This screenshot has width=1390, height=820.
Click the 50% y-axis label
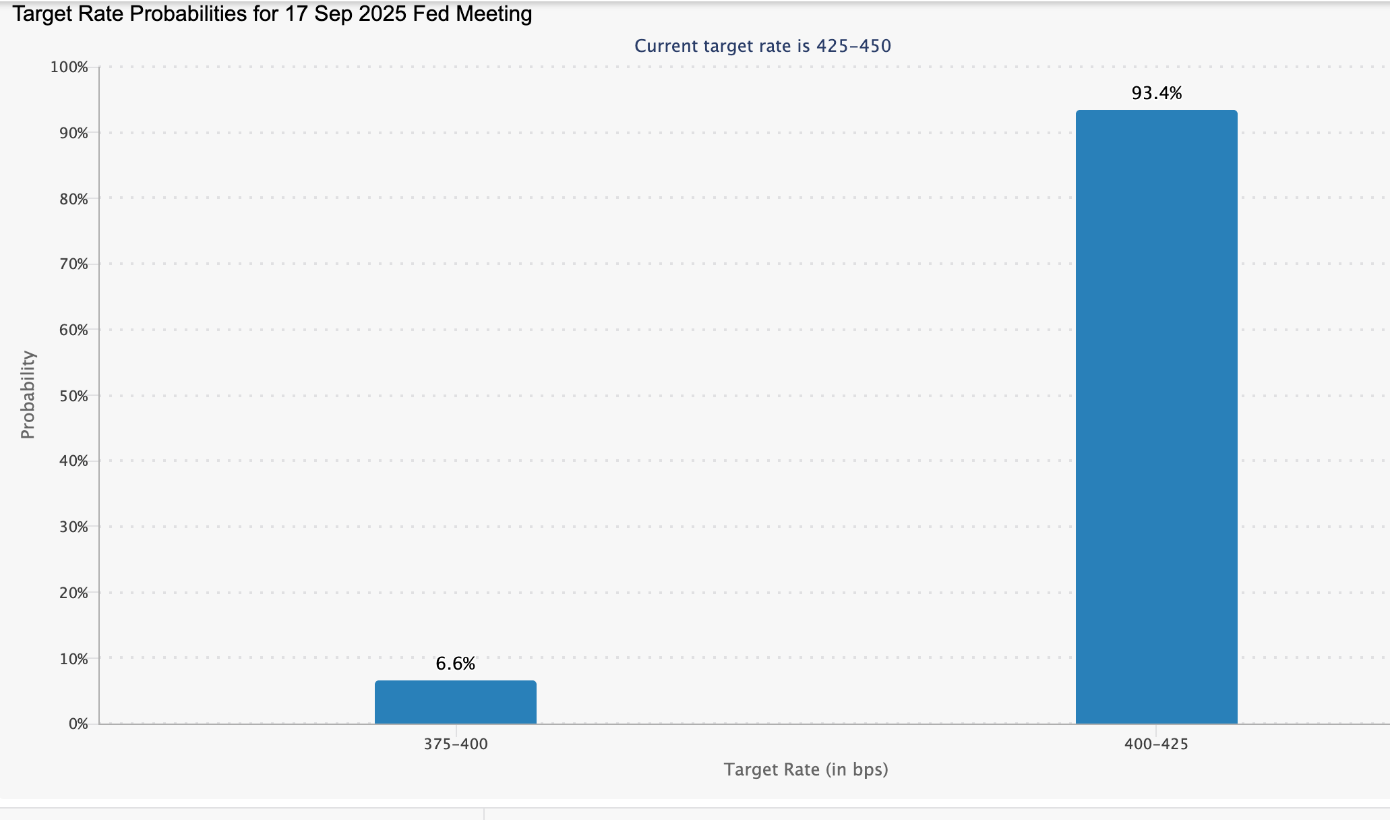(x=73, y=397)
